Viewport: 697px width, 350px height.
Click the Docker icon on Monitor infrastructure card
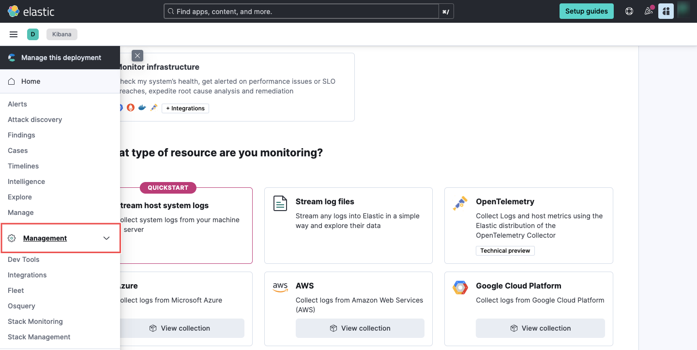[x=142, y=107]
